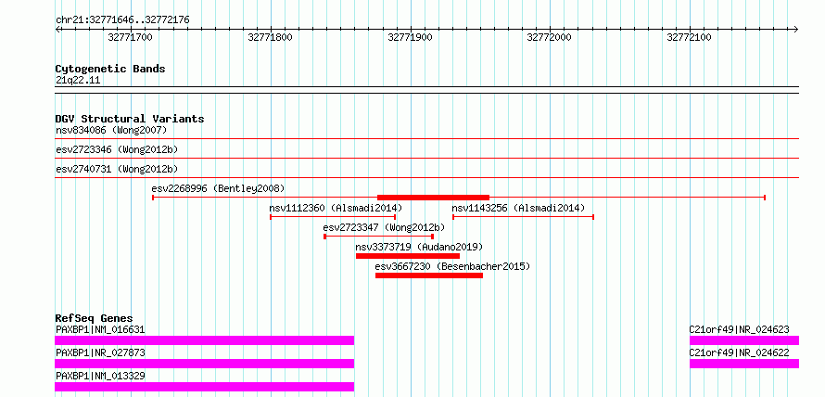The width and height of the screenshot is (825, 397).
Task: Click the DGV Structural Variants track title
Action: coord(130,119)
